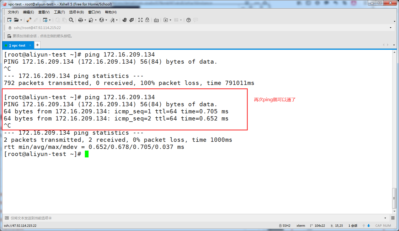Select the Open session folder icon
The image size is (399, 231).
(16, 20)
